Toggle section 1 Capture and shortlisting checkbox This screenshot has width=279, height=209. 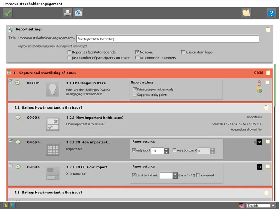click(x=9, y=73)
